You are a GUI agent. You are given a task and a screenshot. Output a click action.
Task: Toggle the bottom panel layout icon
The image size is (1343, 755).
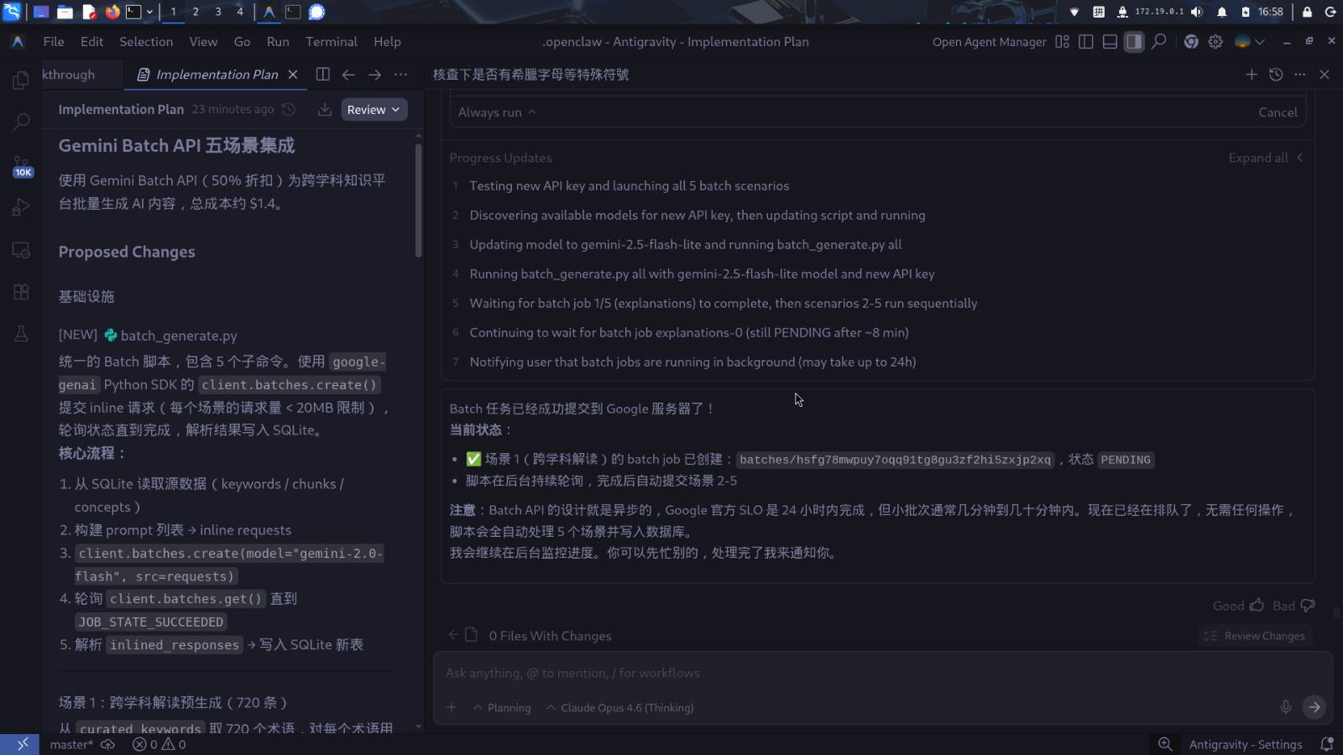pos(1110,42)
